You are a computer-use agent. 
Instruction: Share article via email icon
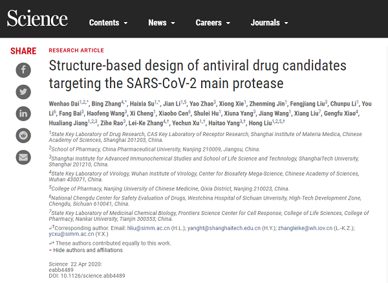pos(23,157)
